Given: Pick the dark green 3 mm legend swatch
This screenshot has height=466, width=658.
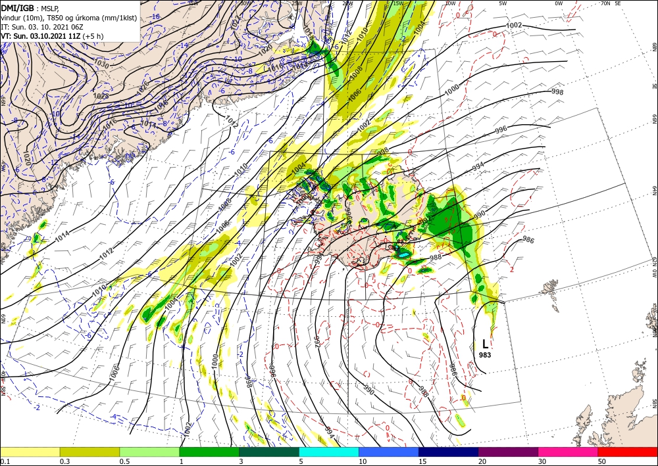Looking at the screenshot, I should 269,452.
